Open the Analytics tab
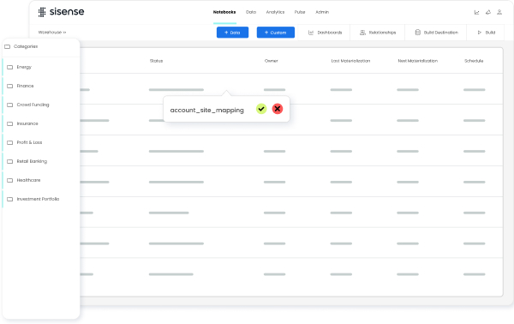 [275, 12]
